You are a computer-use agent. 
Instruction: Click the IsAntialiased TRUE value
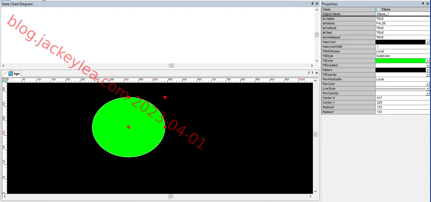tap(402, 37)
